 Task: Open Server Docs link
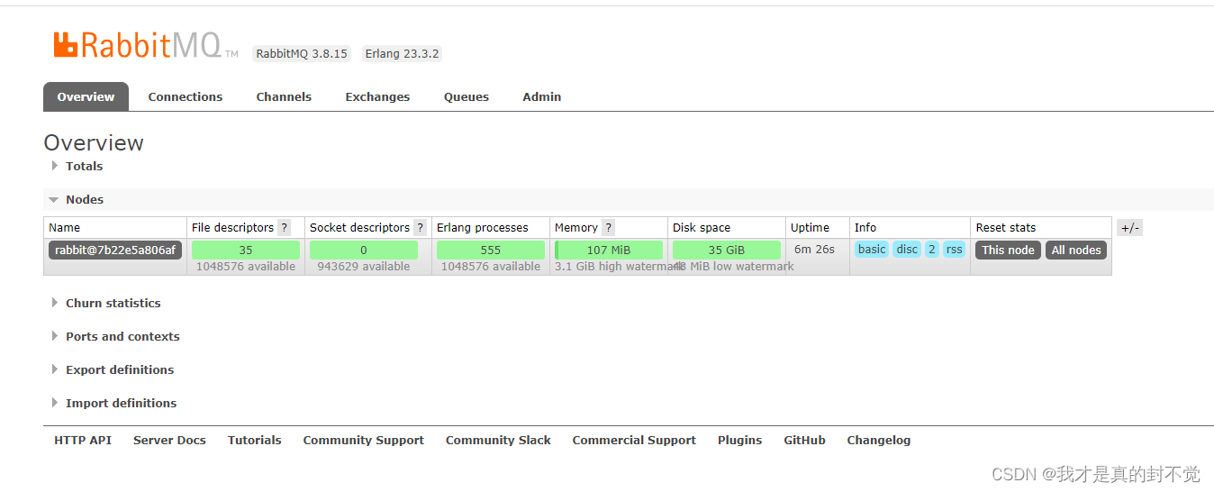169,440
